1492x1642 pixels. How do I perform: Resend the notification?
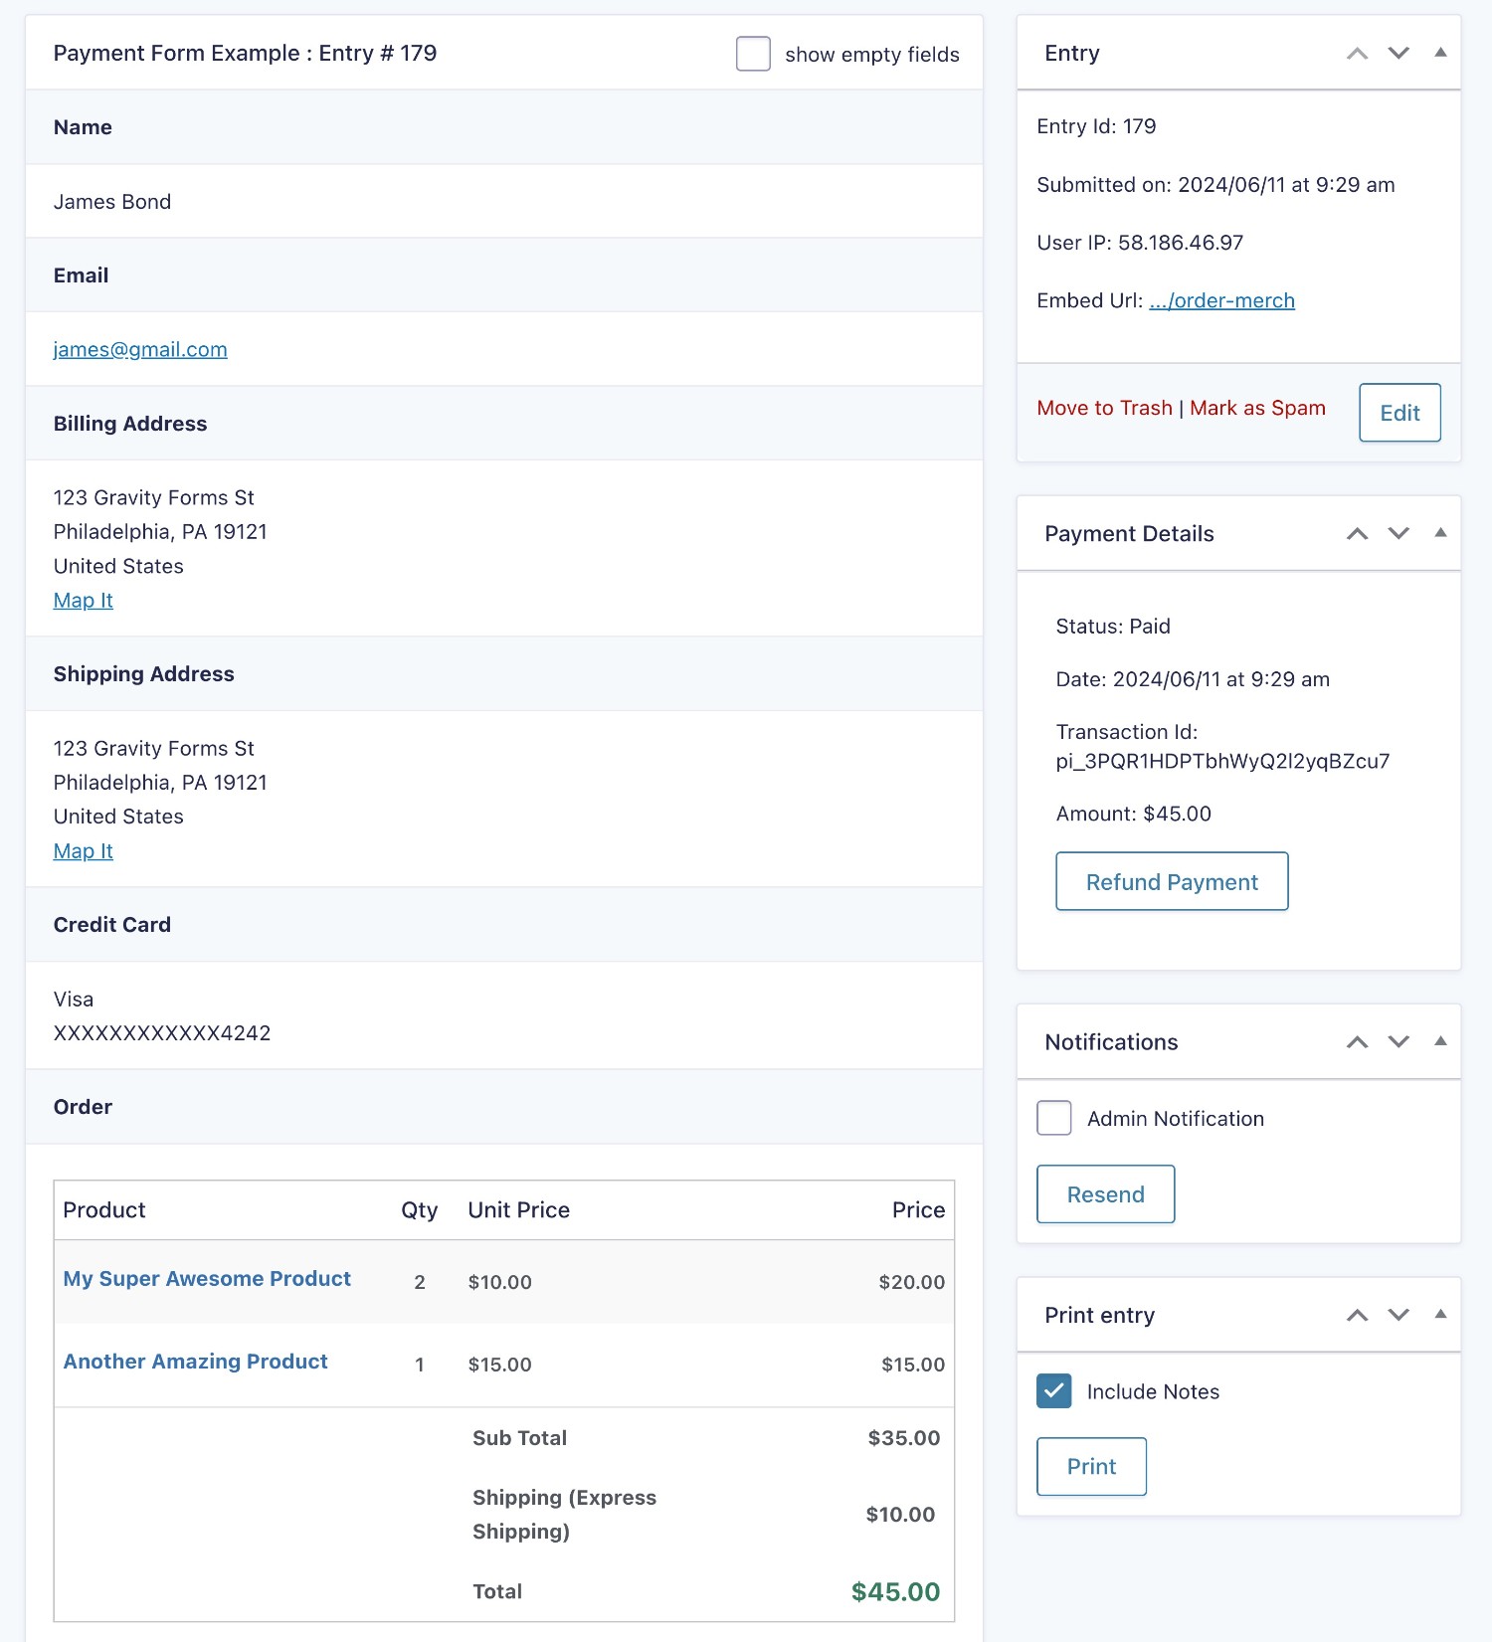[x=1105, y=1193]
